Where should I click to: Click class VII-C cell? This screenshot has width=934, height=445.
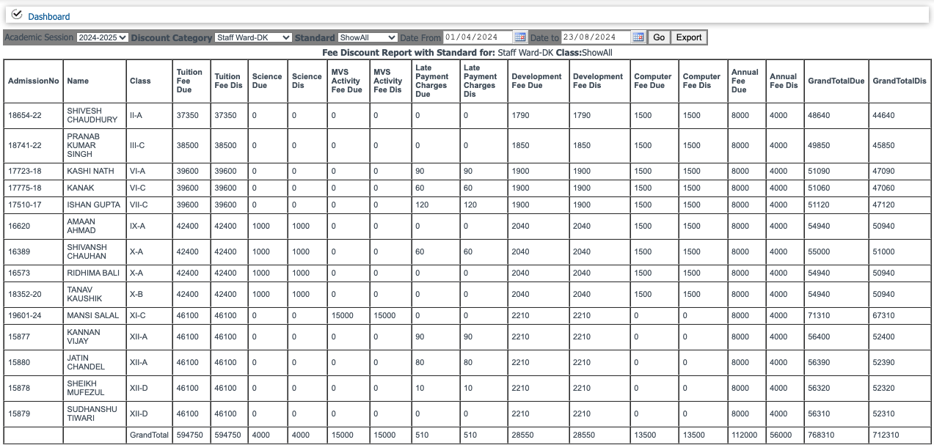pos(139,205)
